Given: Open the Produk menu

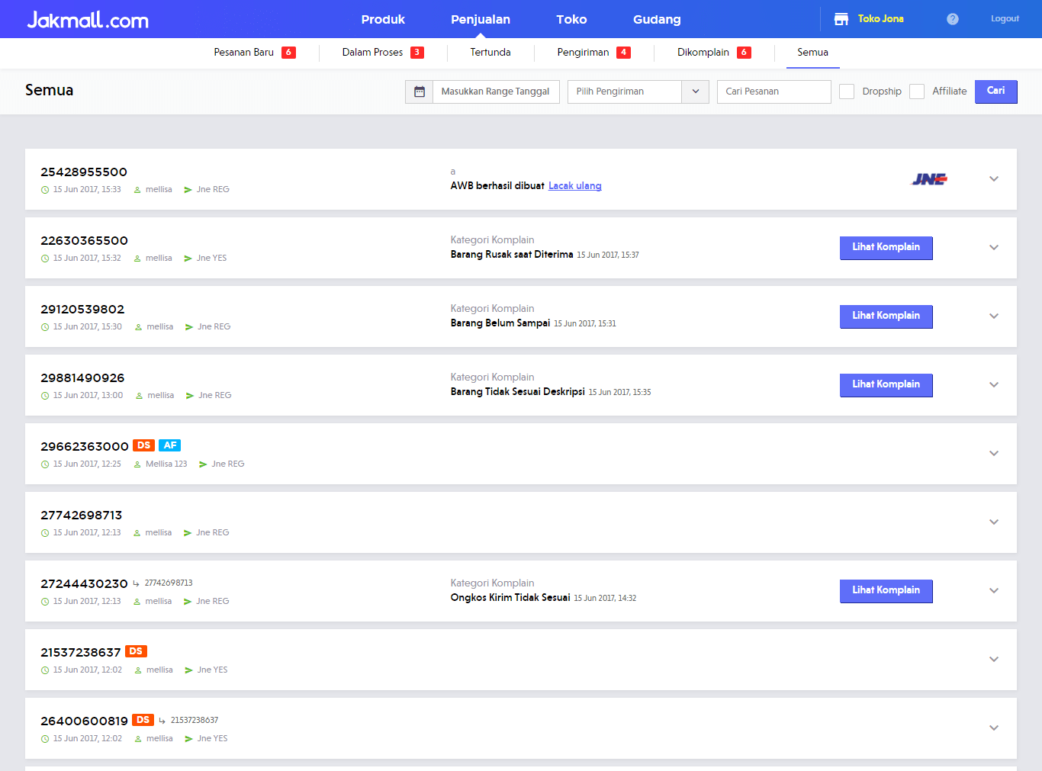Looking at the screenshot, I should [x=383, y=19].
